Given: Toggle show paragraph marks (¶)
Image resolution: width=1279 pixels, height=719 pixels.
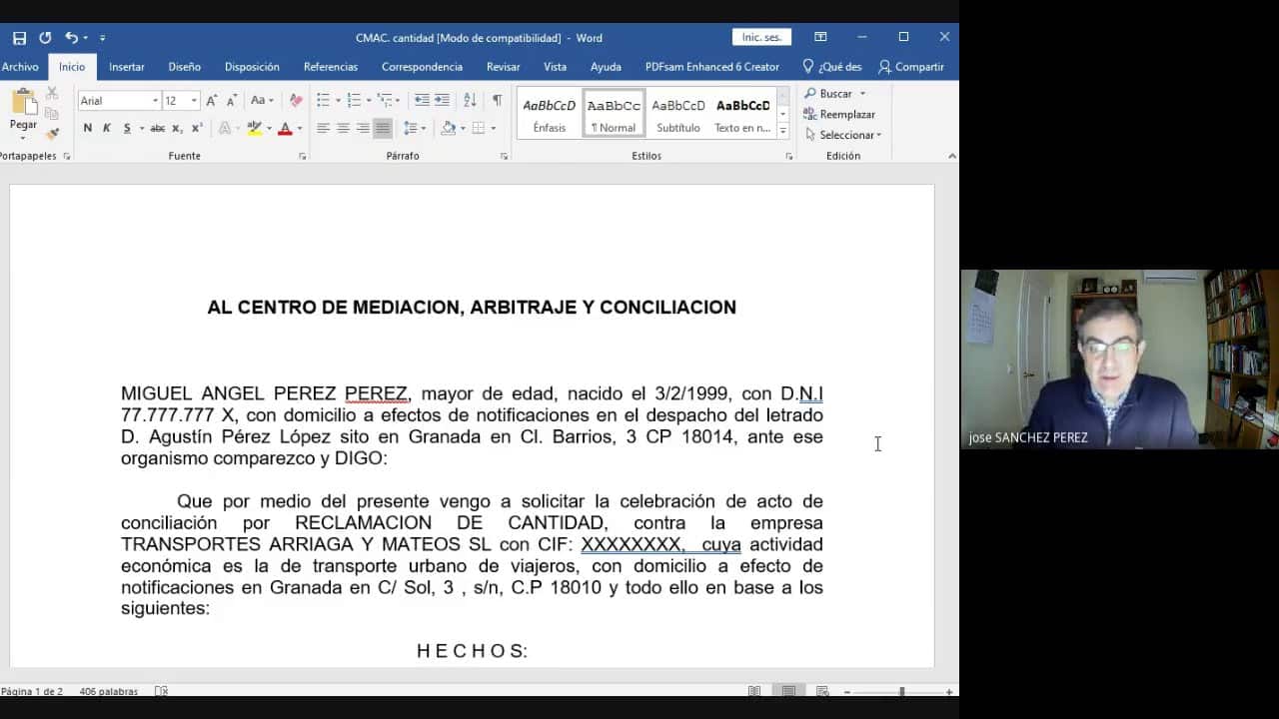Looking at the screenshot, I should (497, 100).
